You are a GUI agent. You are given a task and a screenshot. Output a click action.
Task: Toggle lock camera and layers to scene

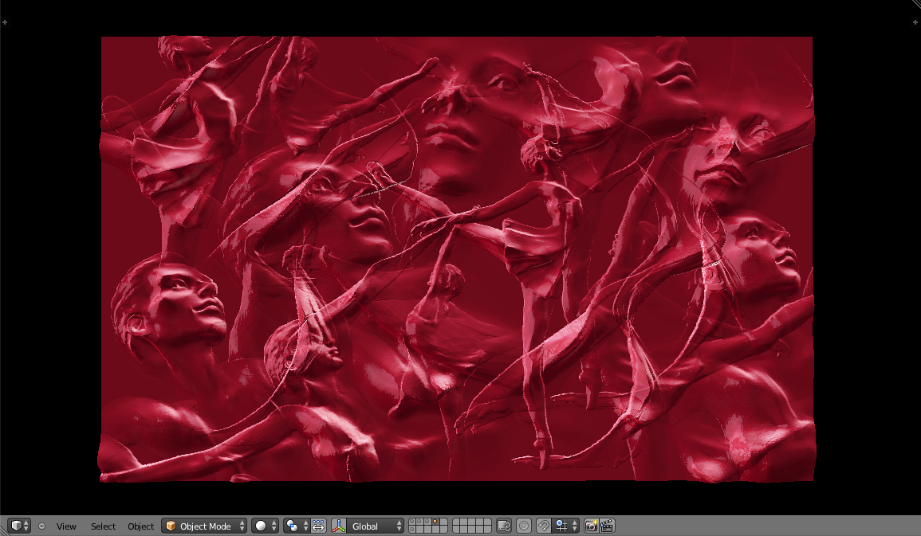[504, 526]
